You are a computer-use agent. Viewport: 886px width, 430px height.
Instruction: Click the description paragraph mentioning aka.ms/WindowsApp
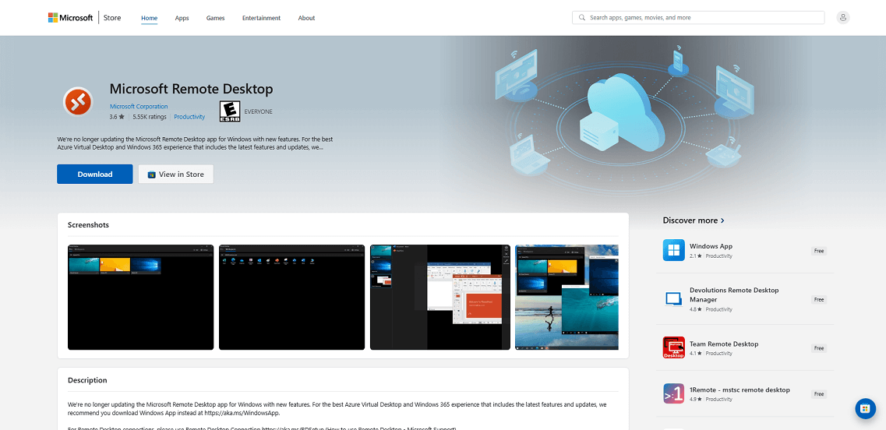tap(337, 408)
